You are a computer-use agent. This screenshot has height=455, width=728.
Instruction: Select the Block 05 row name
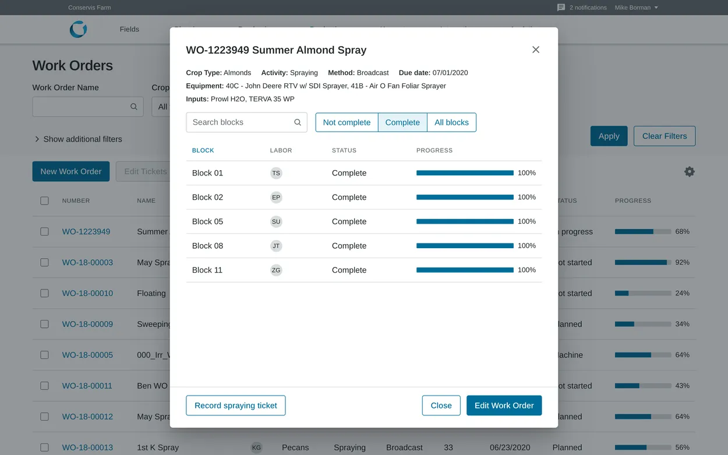coord(207,221)
